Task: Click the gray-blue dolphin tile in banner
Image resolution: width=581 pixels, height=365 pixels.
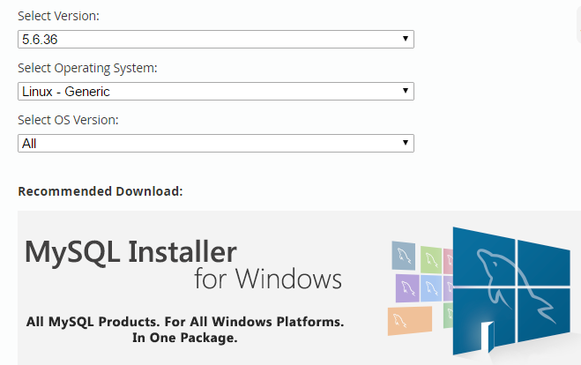Action: [404, 256]
